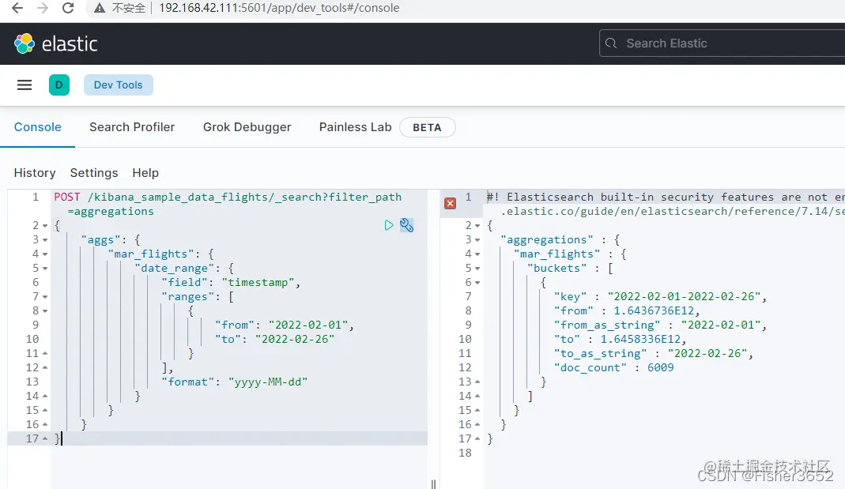This screenshot has width=845, height=489.
Task: Collapse "aggregations" block on response line 3
Action: [x=477, y=239]
